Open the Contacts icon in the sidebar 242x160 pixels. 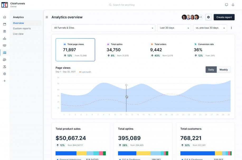[x=4, y=45]
